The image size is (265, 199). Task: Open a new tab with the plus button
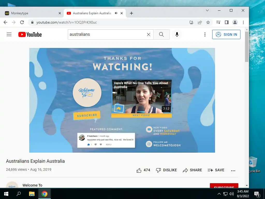[131, 13]
